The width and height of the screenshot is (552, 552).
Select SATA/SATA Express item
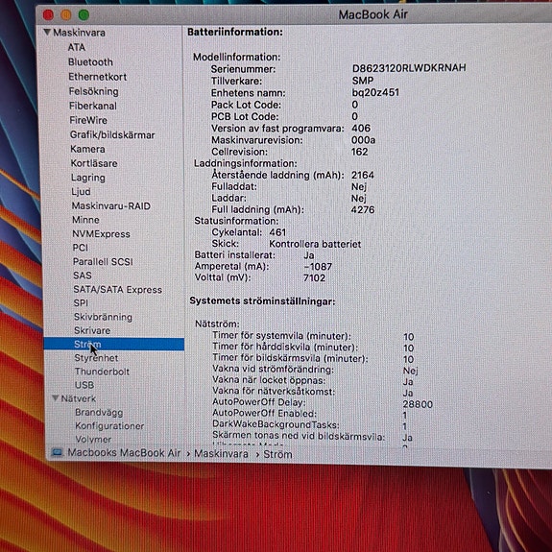pos(117,289)
